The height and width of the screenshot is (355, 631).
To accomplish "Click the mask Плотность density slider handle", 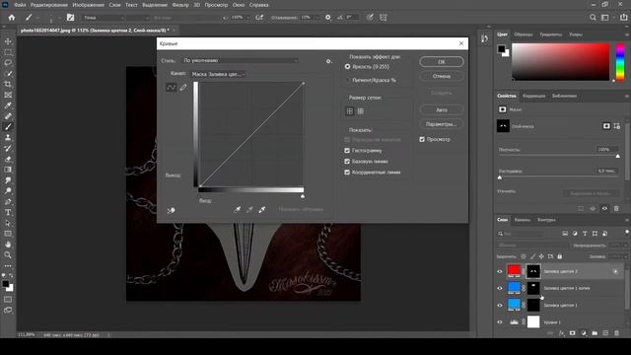I will [x=618, y=156].
